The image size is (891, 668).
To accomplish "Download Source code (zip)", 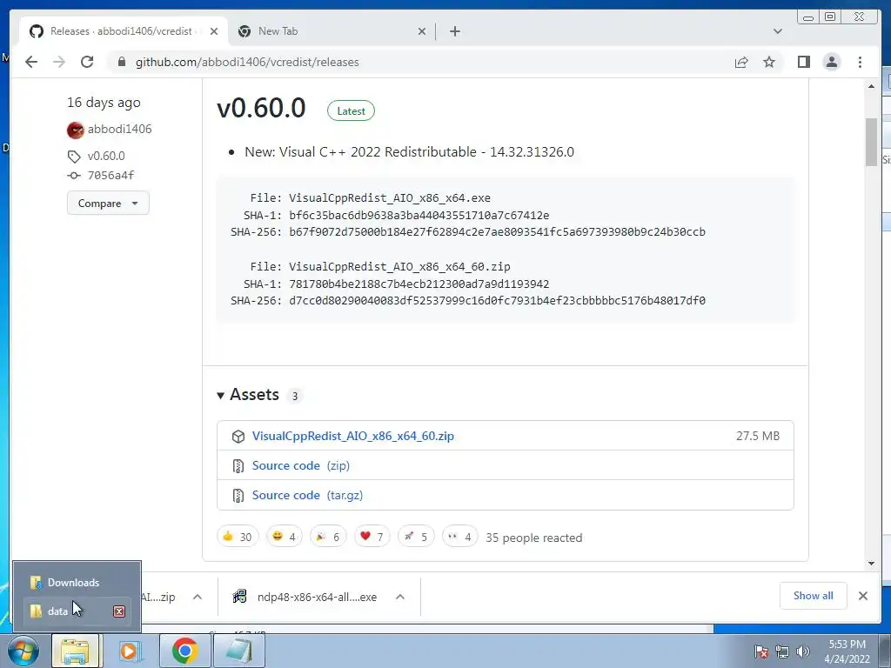I will pyautogui.click(x=300, y=465).
